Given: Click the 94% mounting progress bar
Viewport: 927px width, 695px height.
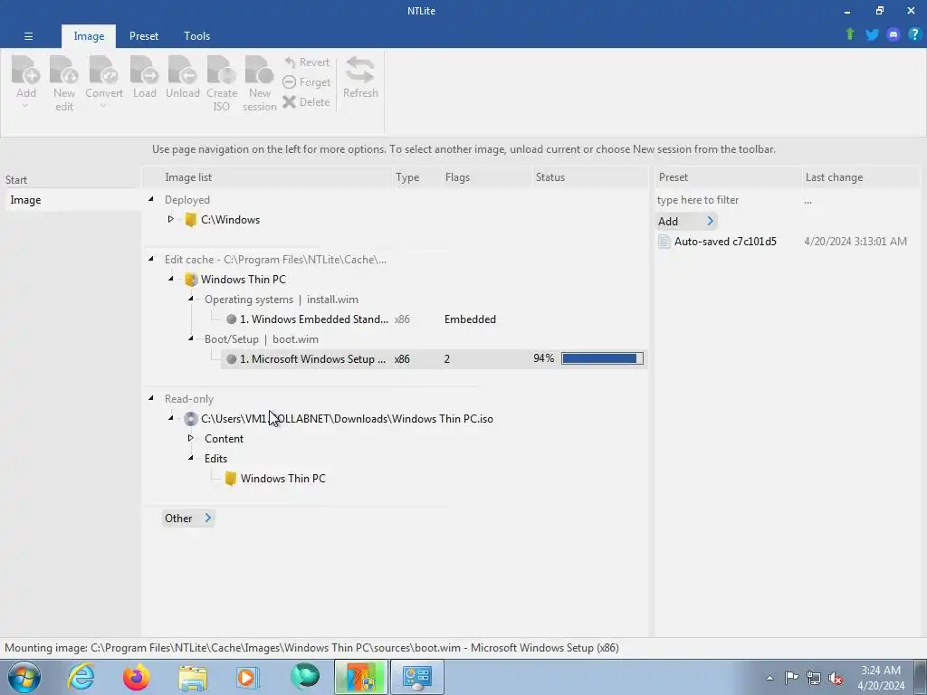Looking at the screenshot, I should (x=602, y=358).
